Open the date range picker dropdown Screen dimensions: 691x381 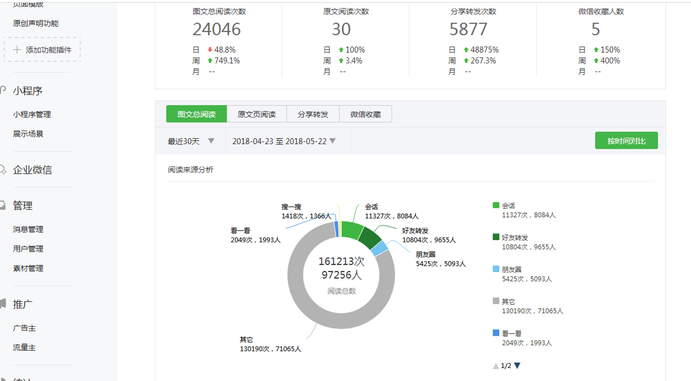[x=333, y=141]
